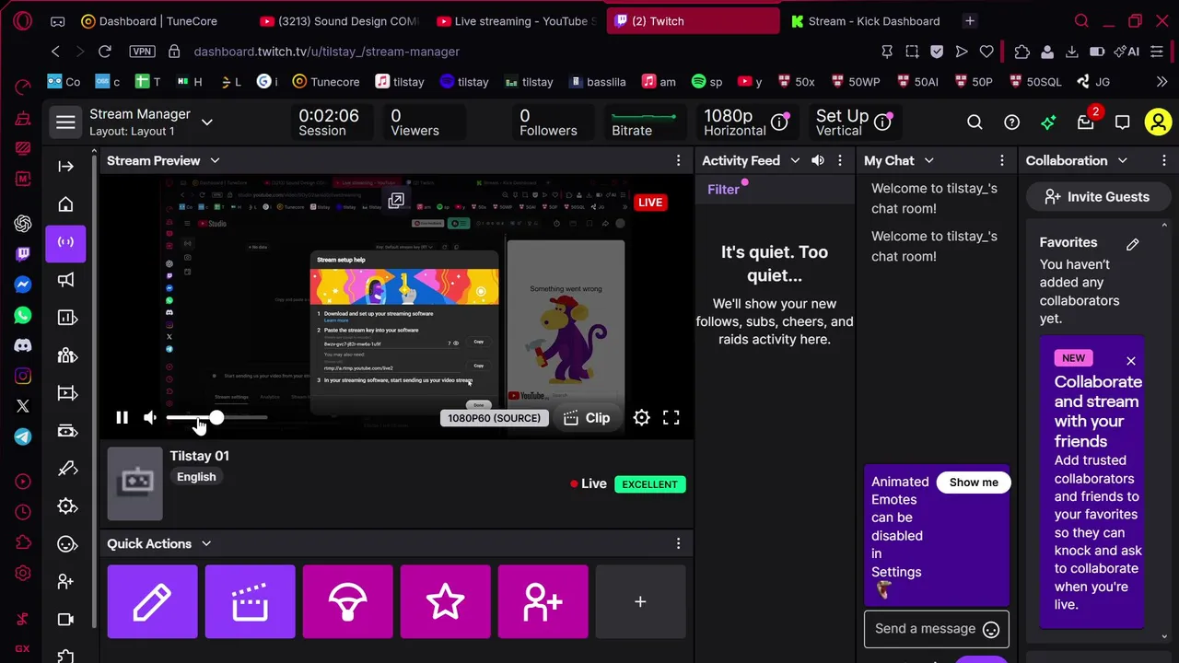Open the gear Settings icon in Twitch sidebar

click(67, 506)
